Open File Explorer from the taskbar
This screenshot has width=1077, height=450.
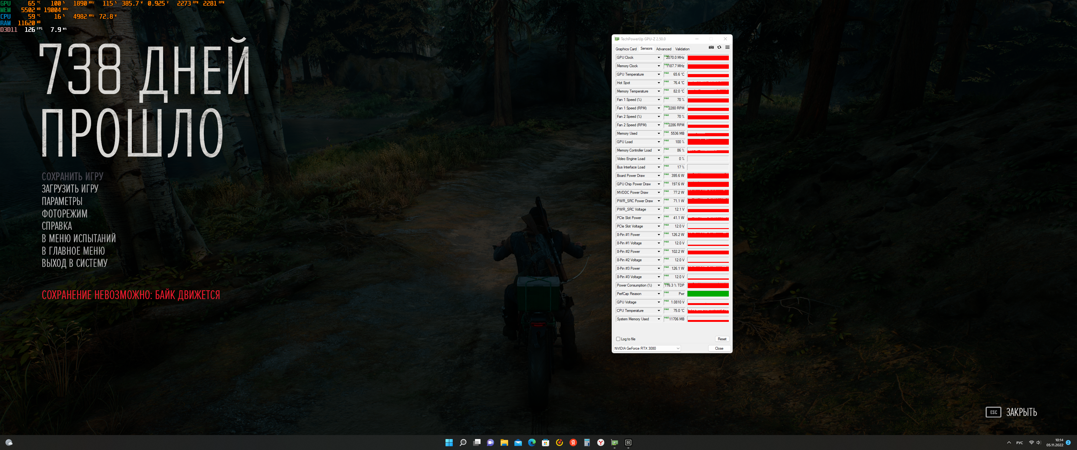point(504,442)
